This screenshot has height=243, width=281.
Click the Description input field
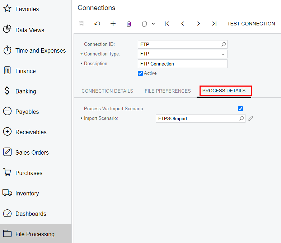click(x=182, y=64)
